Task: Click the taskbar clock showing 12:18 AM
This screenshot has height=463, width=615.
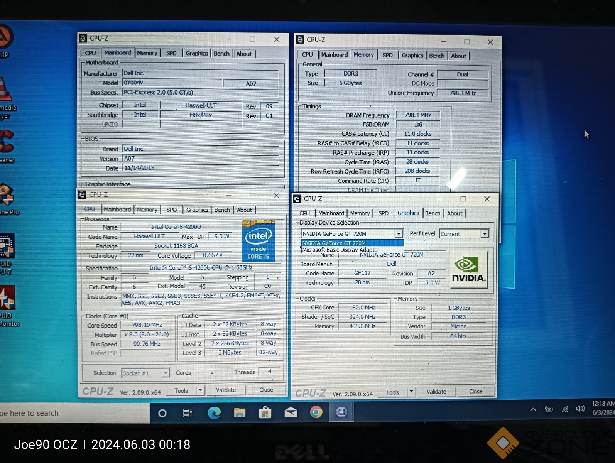Action: coord(603,408)
